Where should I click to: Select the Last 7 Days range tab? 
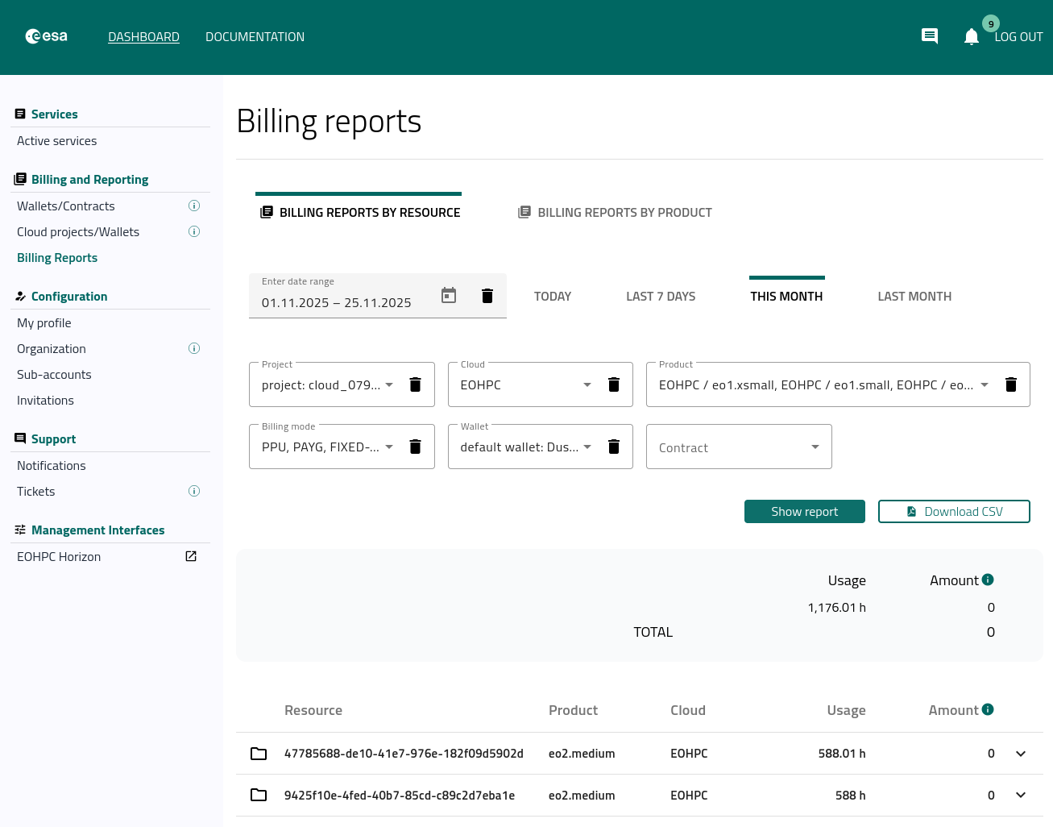[660, 297]
